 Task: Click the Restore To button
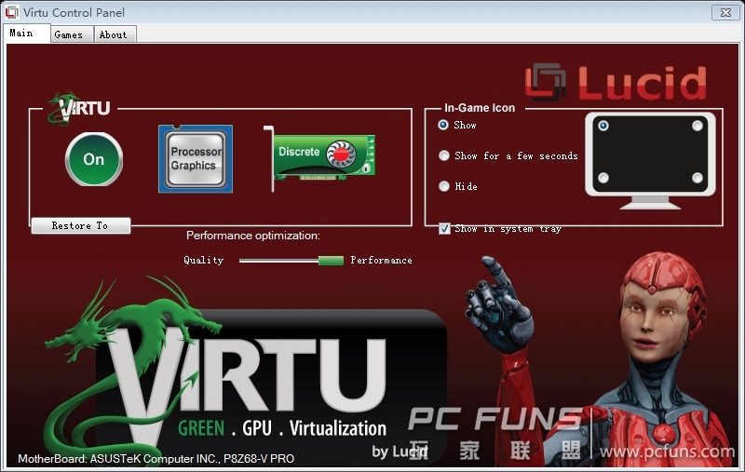tap(80, 225)
